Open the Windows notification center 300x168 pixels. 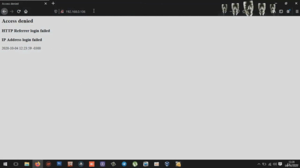[x=280, y=164]
